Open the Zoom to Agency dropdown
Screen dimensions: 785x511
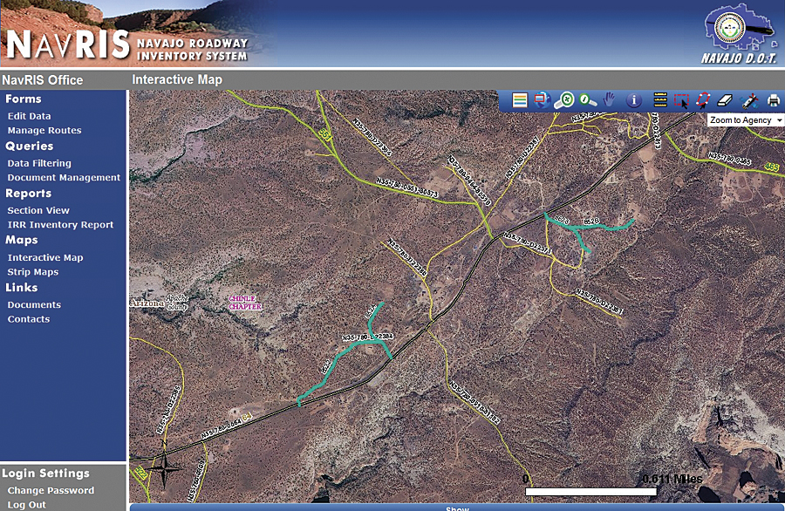pos(745,120)
